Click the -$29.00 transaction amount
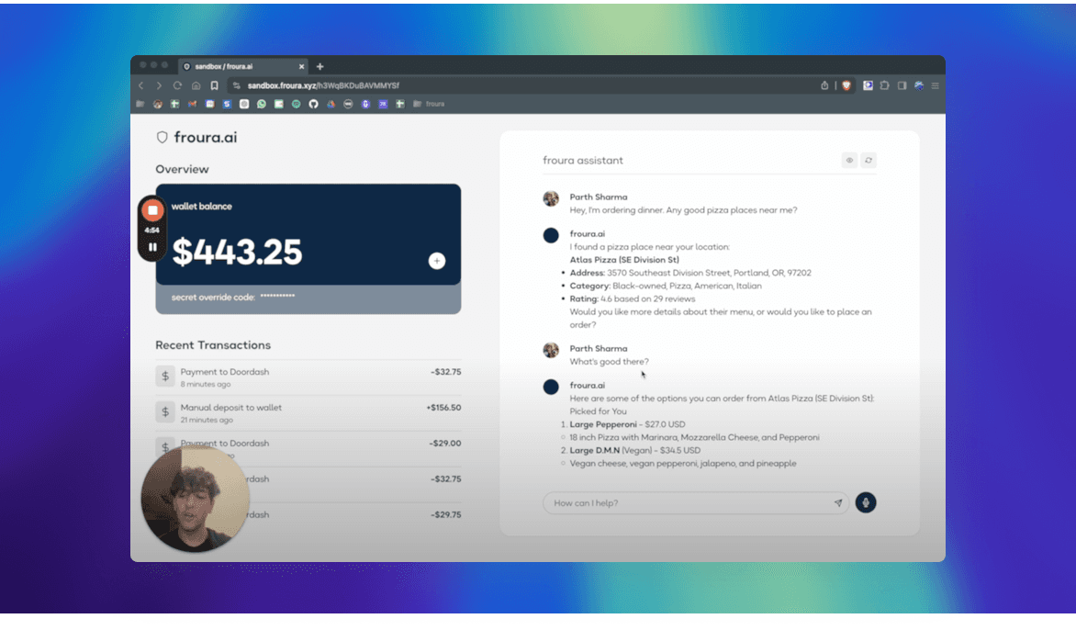Screen dimensions: 1076x630 (445, 444)
